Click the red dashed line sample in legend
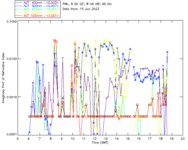Viewport: 188px width, 150px height. pyautogui.click(x=19, y=16)
